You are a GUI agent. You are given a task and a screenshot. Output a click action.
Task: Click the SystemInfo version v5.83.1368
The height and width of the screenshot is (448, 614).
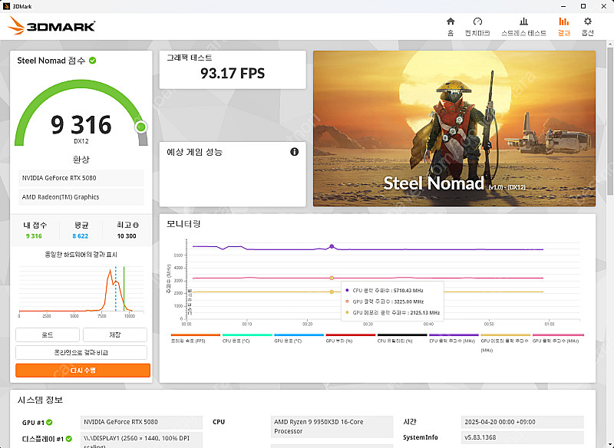[523, 437]
